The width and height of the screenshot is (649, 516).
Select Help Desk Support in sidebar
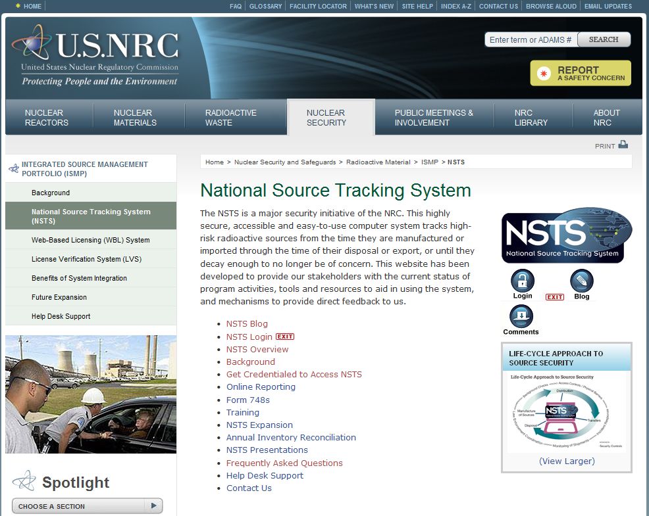(x=91, y=316)
